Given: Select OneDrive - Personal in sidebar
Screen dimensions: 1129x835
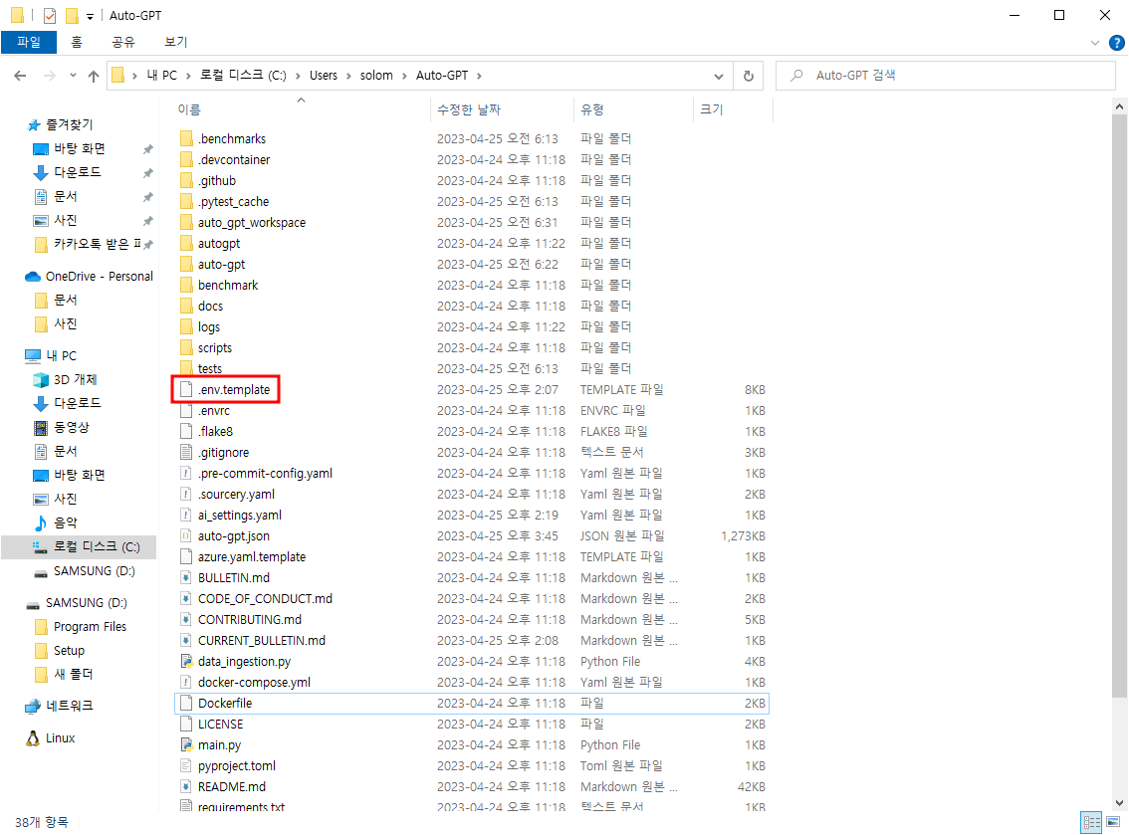Looking at the screenshot, I should click(100, 277).
